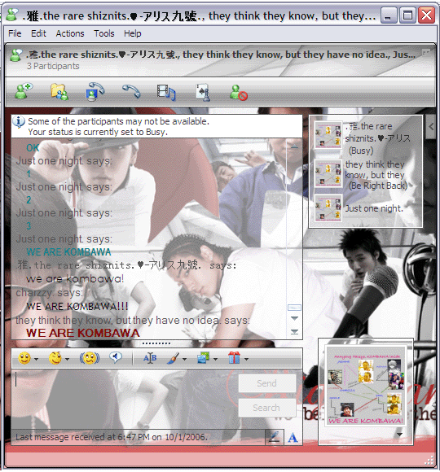The height and width of the screenshot is (472, 440).
Task: Change the text font with the AB icon
Action: (x=150, y=358)
